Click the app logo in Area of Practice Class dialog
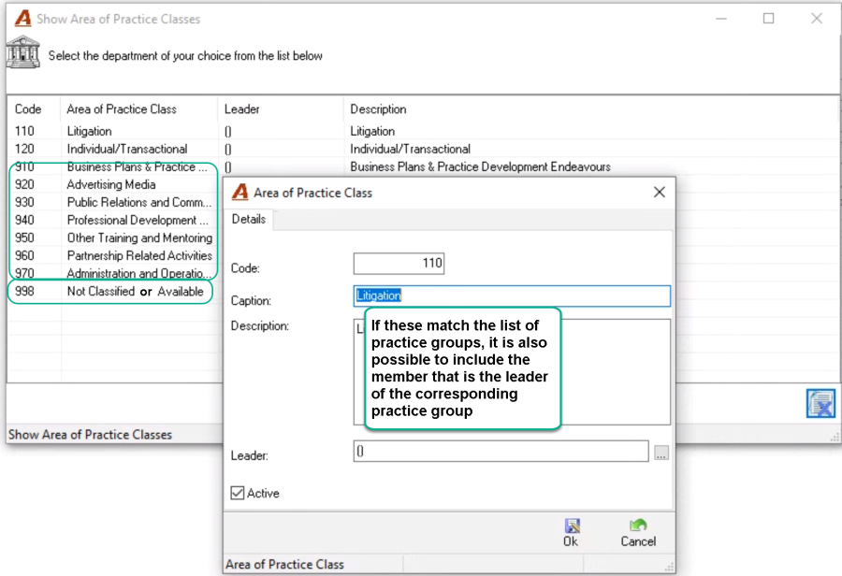The image size is (842, 576). 240,193
